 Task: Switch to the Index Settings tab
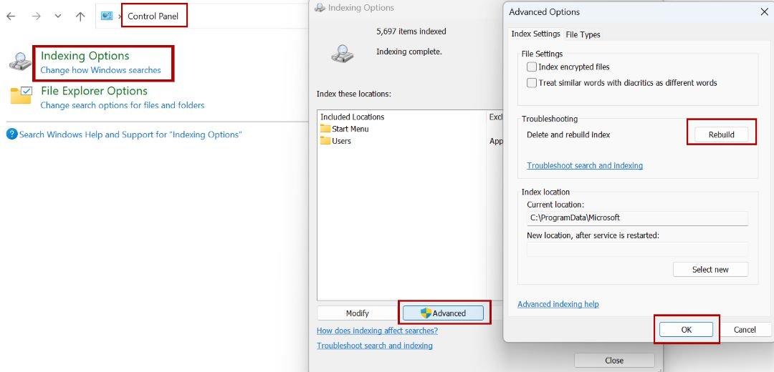(x=535, y=34)
